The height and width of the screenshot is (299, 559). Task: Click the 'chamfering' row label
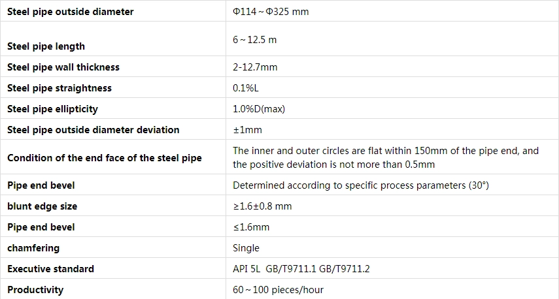pyautogui.click(x=33, y=248)
